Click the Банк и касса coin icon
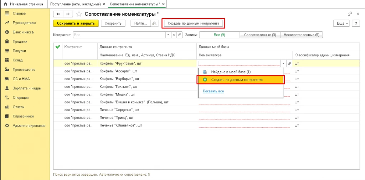365x180 pixels. pos(7,32)
